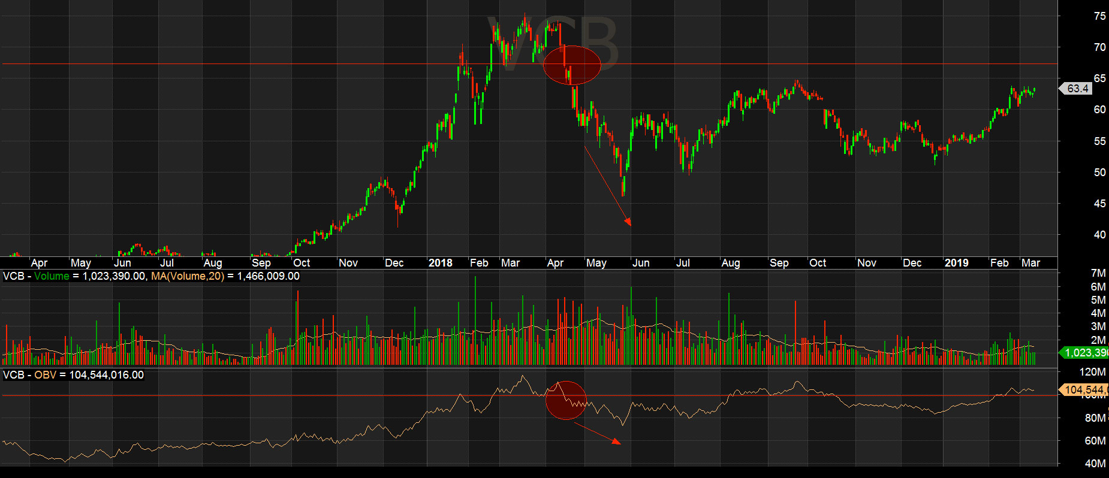
Task: Select the 65 price axis label
Action: (x=1099, y=78)
